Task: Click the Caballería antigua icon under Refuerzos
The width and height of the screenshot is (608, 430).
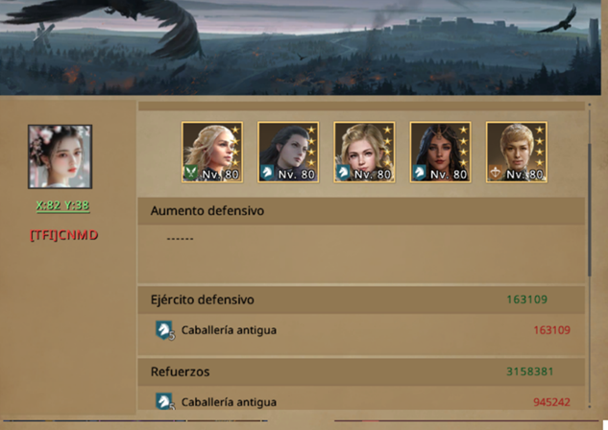Action: click(165, 401)
